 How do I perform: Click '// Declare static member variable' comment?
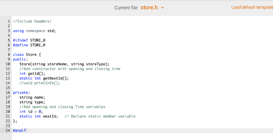[x=100, y=116]
